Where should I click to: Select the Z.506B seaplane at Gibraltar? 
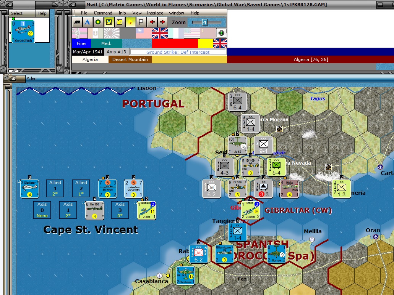click(251, 210)
